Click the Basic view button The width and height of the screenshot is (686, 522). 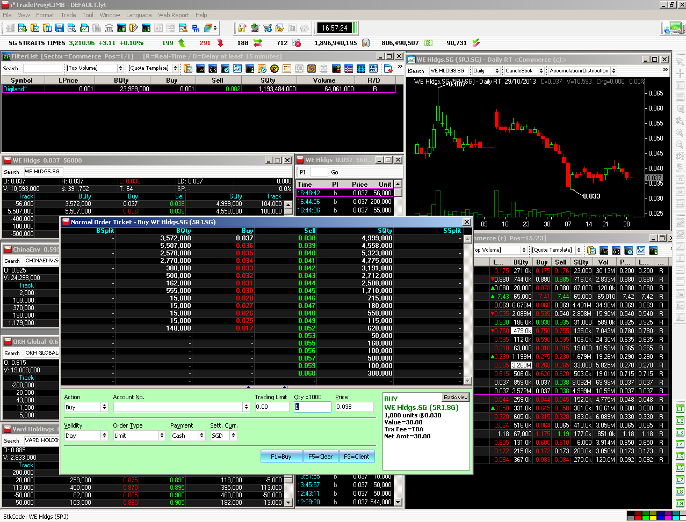[x=456, y=398]
